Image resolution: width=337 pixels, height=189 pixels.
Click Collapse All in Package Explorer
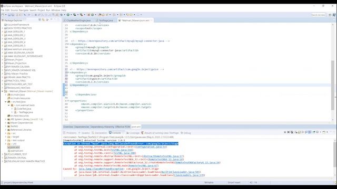pos(40,20)
